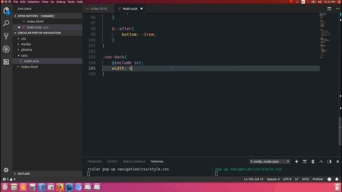Switch to the Debug Console tab
Screen dimensions: 342x192
click(x=134, y=162)
